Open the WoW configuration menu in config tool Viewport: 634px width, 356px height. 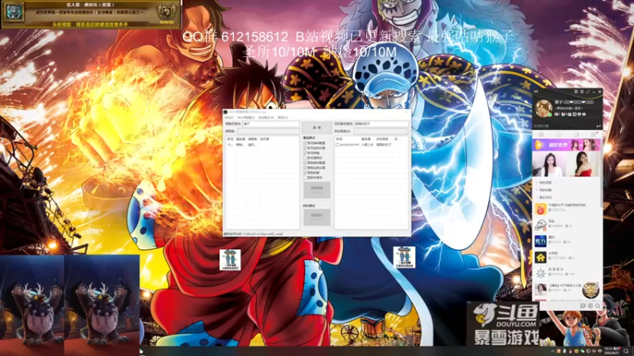[246, 117]
